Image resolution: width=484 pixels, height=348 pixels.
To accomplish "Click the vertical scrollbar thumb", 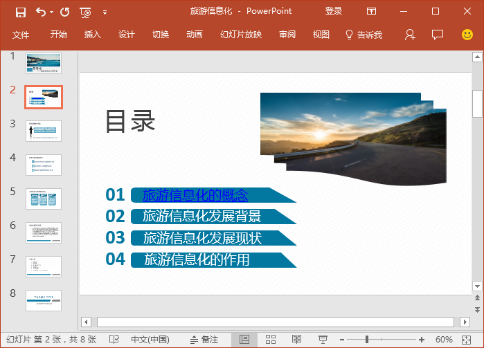I will [x=477, y=103].
